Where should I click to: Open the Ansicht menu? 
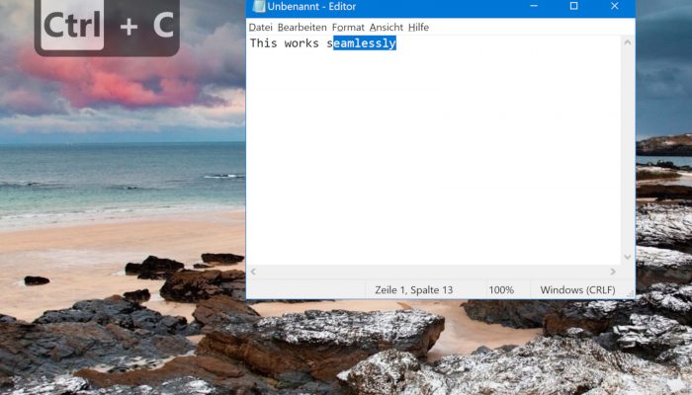[x=387, y=28]
